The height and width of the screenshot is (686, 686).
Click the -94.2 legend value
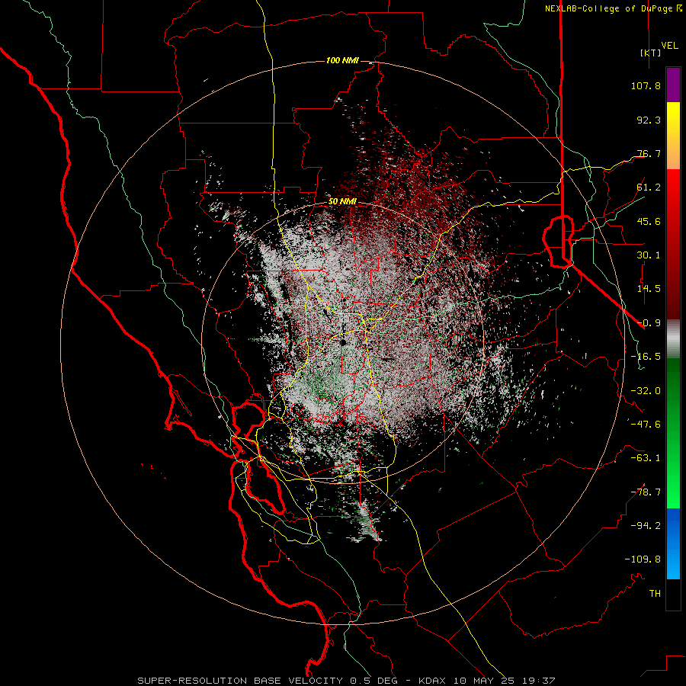point(646,526)
